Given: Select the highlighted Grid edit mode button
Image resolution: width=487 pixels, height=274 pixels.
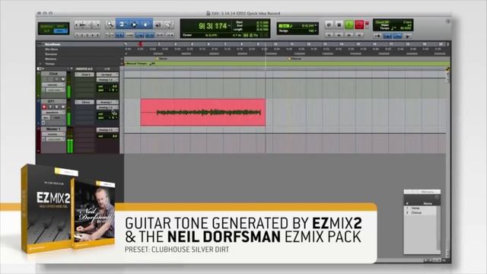Looking at the screenshot, I should (x=61, y=31).
